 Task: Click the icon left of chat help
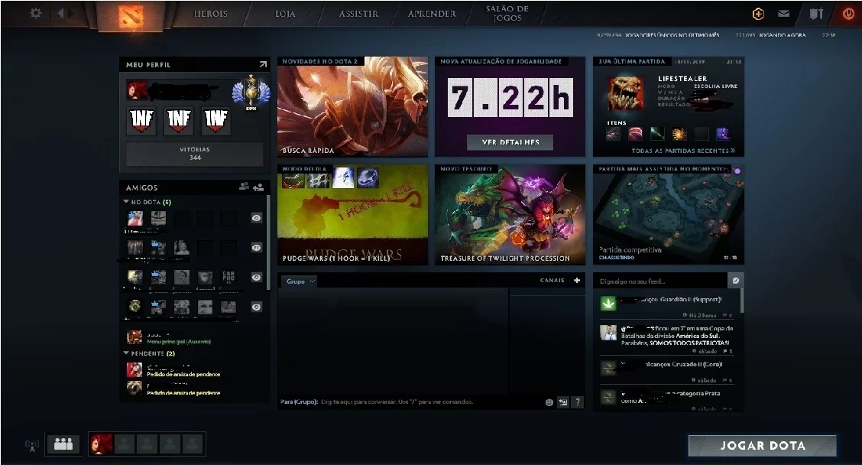(x=563, y=402)
